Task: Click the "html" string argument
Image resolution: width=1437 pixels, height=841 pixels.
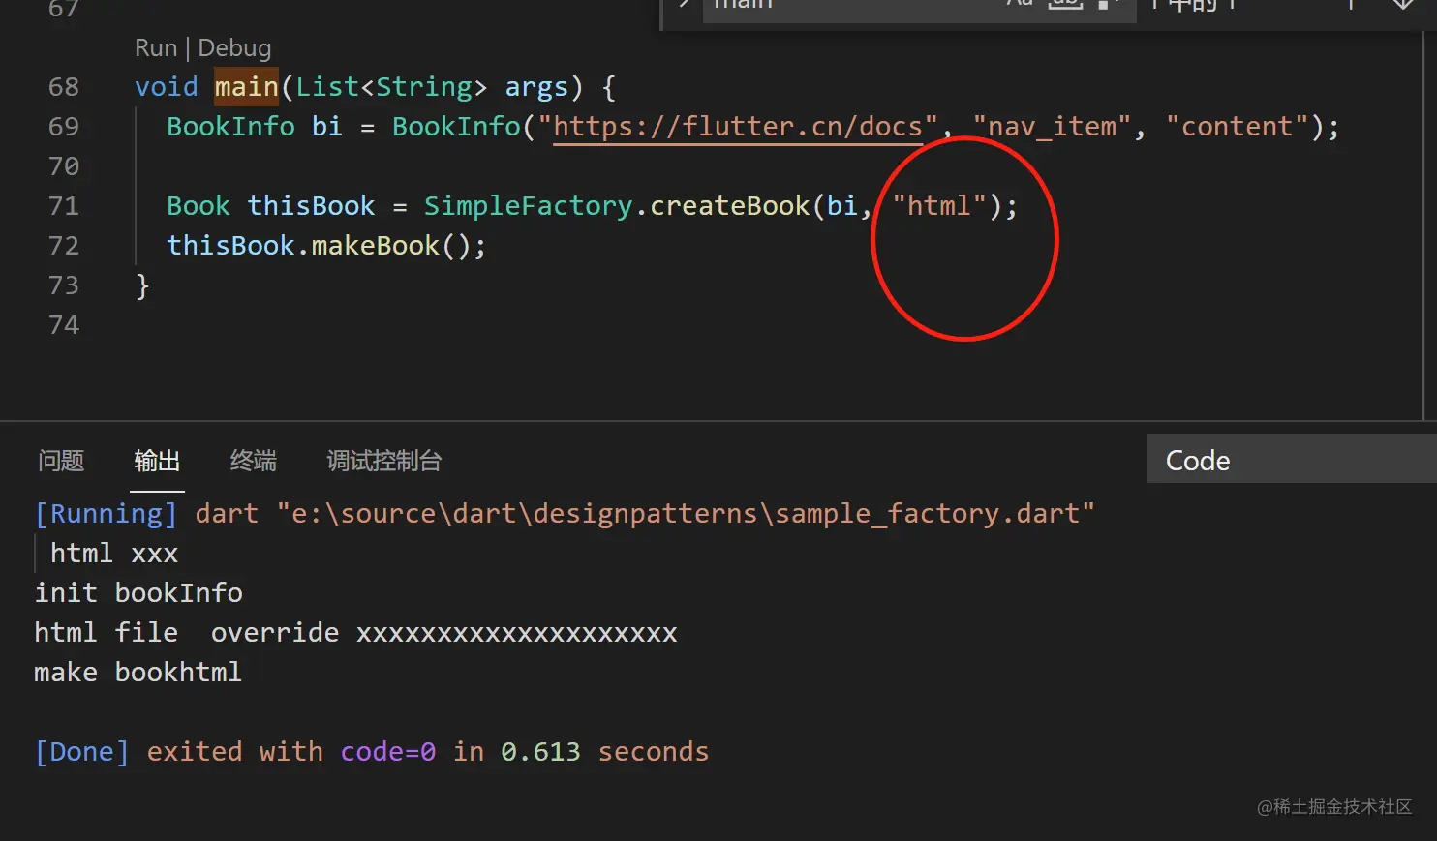Action: coord(939,206)
